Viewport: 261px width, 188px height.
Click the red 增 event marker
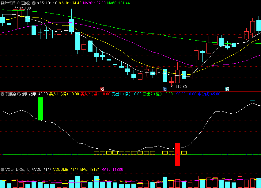(x=102, y=89)
